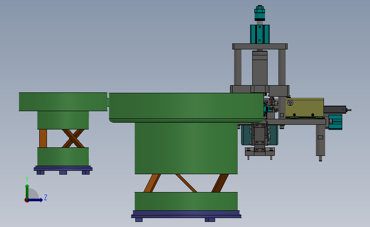
Task: Select the teal motor at the right end
Action: click(x=335, y=122)
